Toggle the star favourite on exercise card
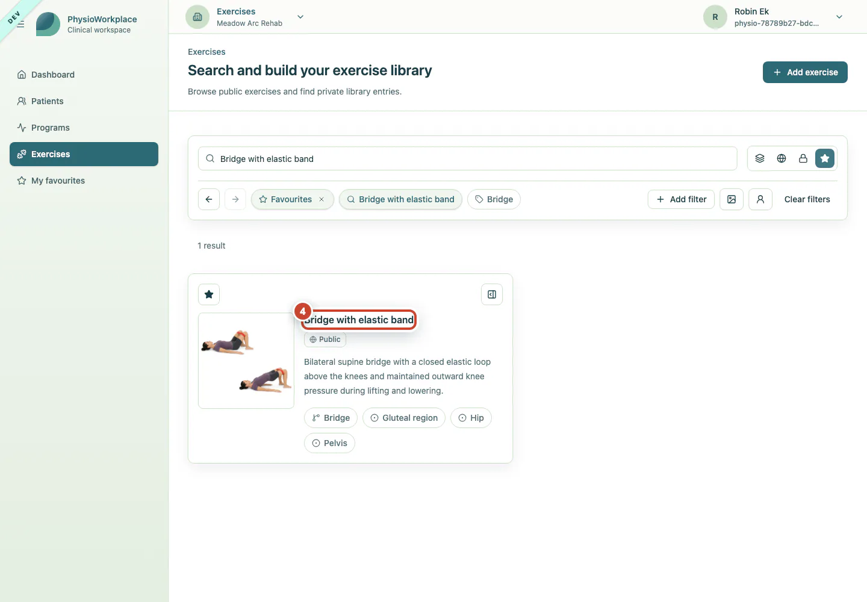The height and width of the screenshot is (602, 867). coord(209,294)
